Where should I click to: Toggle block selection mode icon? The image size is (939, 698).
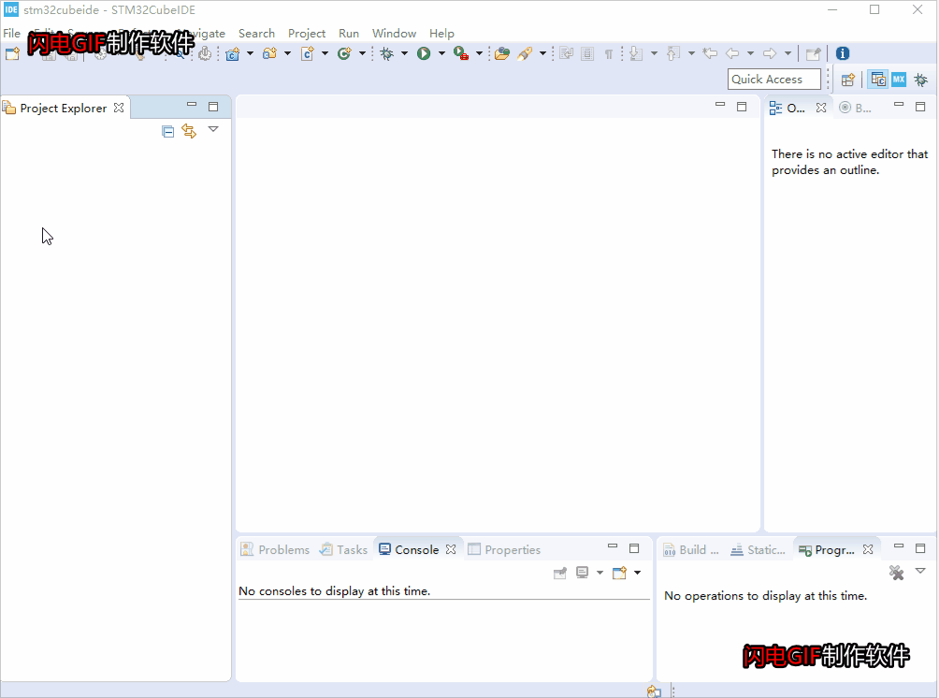(587, 54)
